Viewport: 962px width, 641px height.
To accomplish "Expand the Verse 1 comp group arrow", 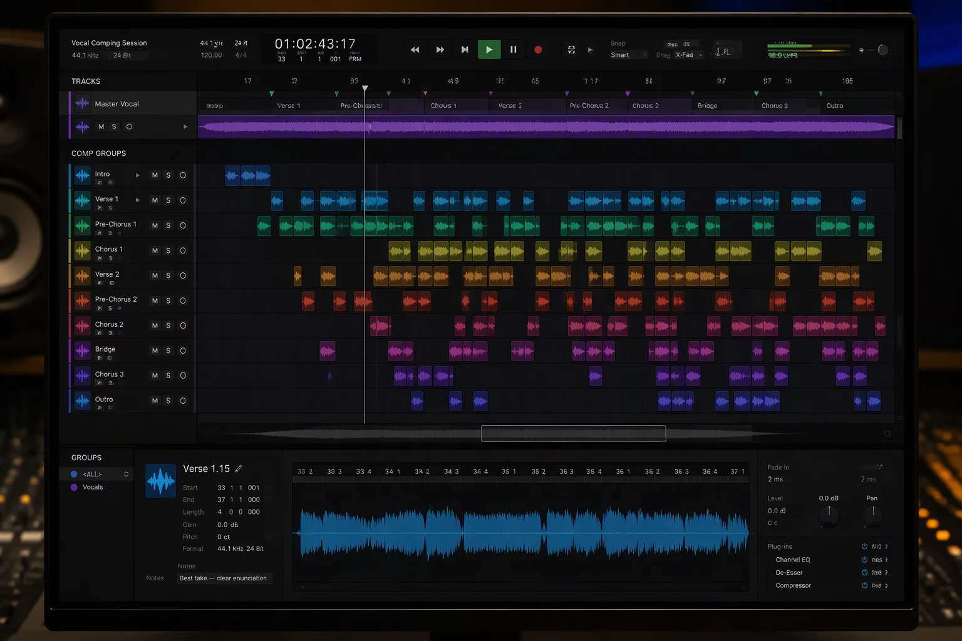I will pos(138,200).
